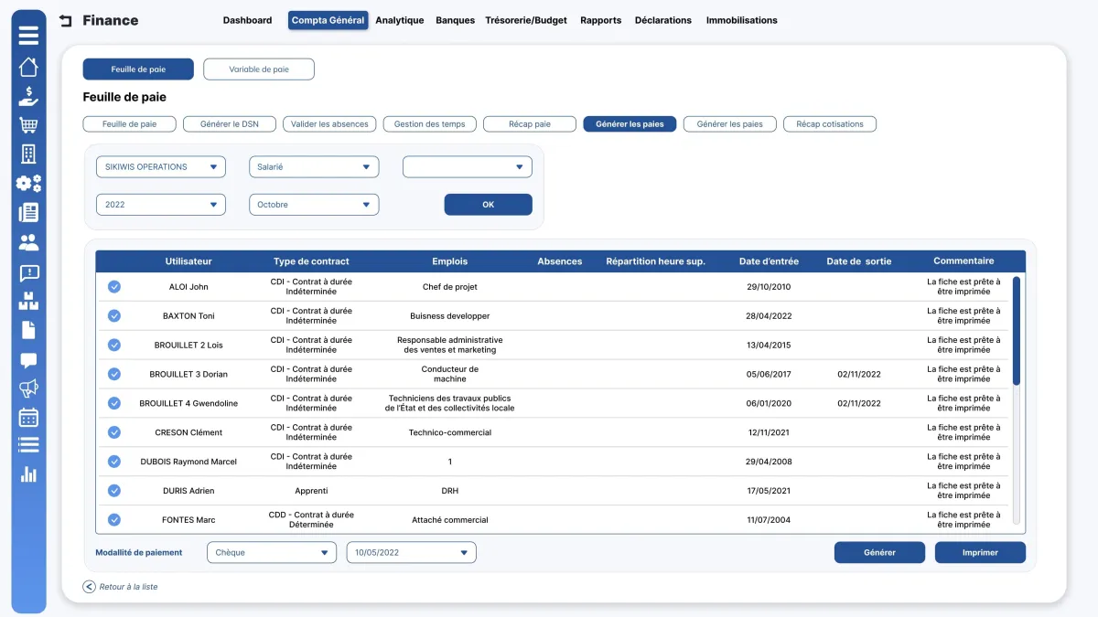Viewport: 1098px width, 617px height.
Task: Switch to the Trésorerie/Budget menu
Action: 527,20
